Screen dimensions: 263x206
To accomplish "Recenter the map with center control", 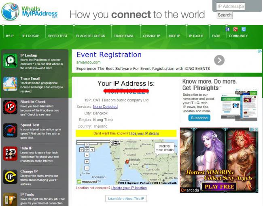I will [87, 150].
